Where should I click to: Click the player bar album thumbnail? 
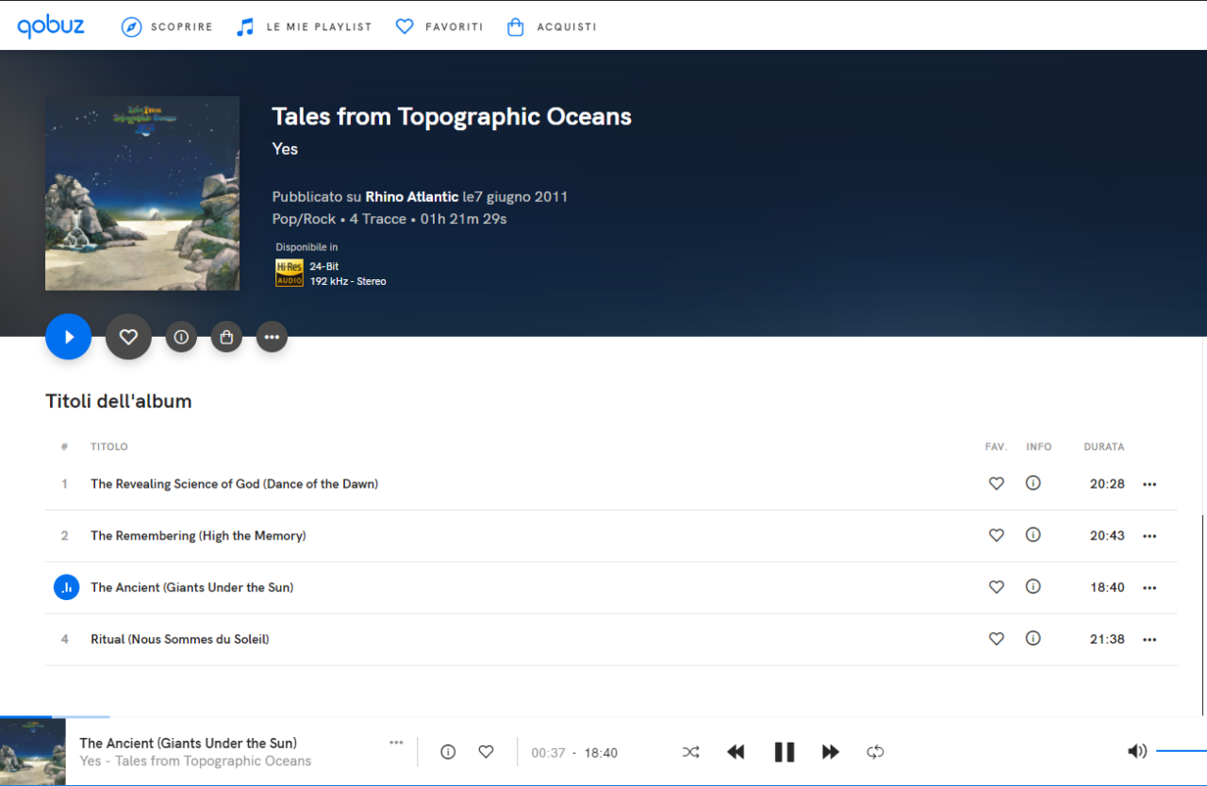click(x=33, y=752)
